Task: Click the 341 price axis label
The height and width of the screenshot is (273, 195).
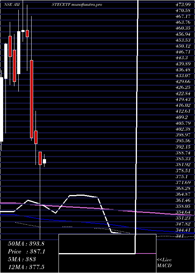Action: [180, 237]
